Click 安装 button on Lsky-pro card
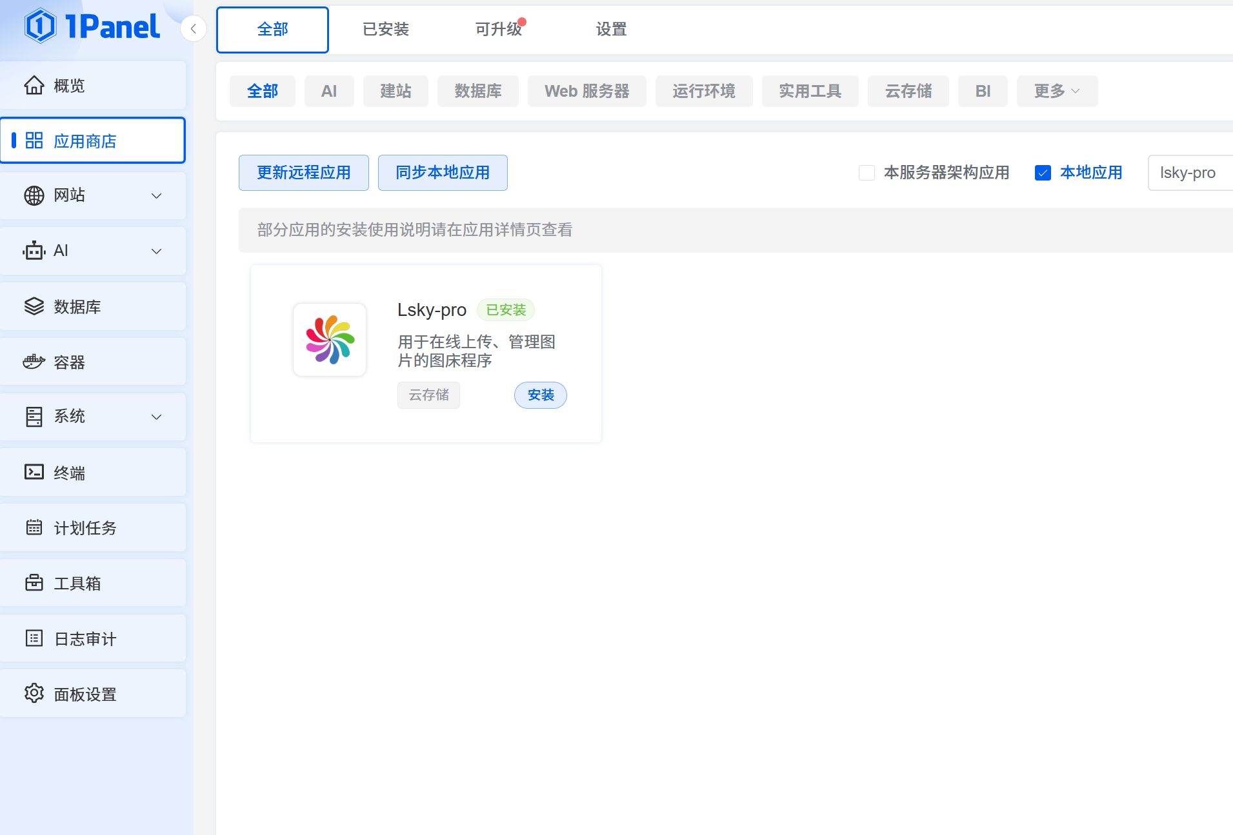 coord(540,395)
